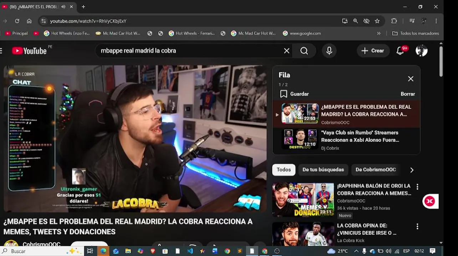458x256 pixels.
Task: Save the queue with Guardar
Action: point(294,94)
